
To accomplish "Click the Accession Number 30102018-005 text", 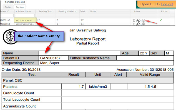I will 145,70.
